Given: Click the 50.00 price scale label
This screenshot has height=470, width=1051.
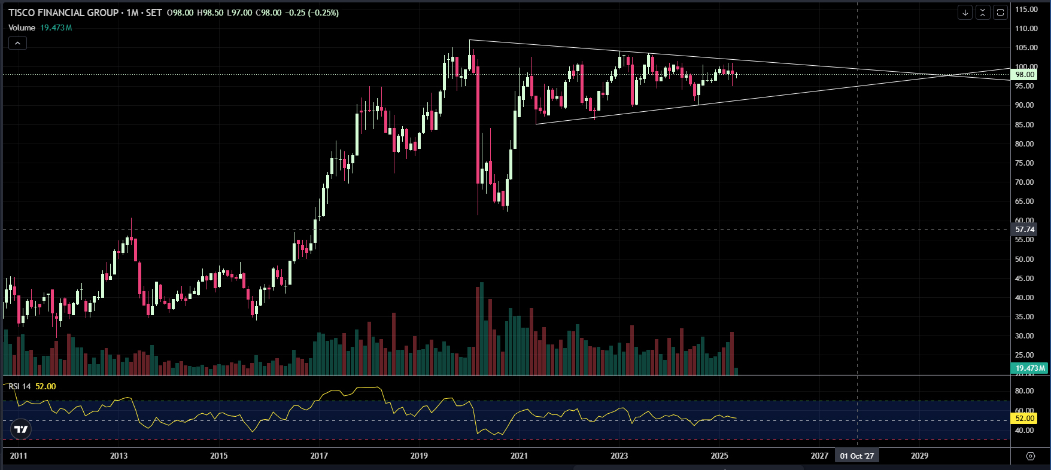Looking at the screenshot, I should tap(1024, 260).
